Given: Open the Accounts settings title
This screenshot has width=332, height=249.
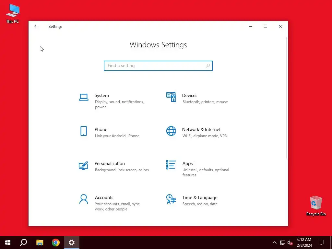Looking at the screenshot, I should coord(104,197).
